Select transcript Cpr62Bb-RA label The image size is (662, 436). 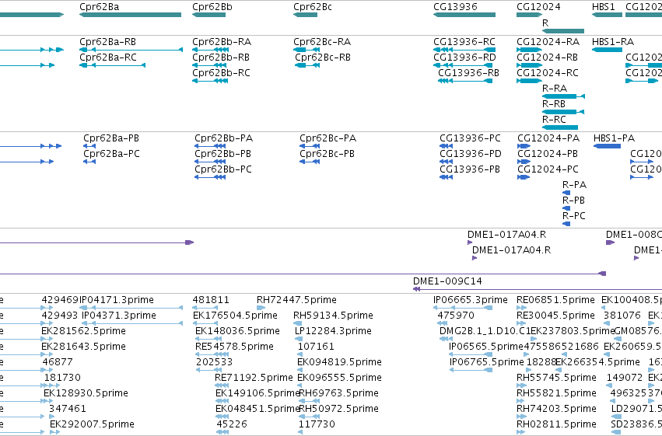(222, 42)
